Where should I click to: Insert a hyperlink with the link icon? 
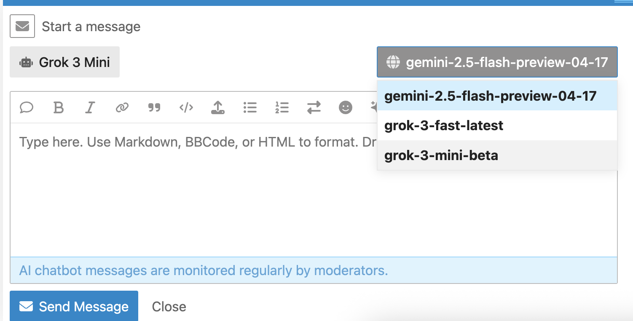(x=122, y=108)
